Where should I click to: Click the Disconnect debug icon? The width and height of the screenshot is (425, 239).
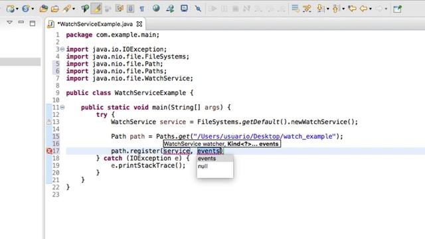[x=246, y=9]
